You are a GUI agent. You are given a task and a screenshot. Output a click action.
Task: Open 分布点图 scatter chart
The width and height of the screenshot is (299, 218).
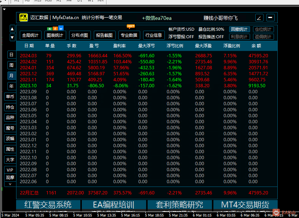tap(80, 35)
